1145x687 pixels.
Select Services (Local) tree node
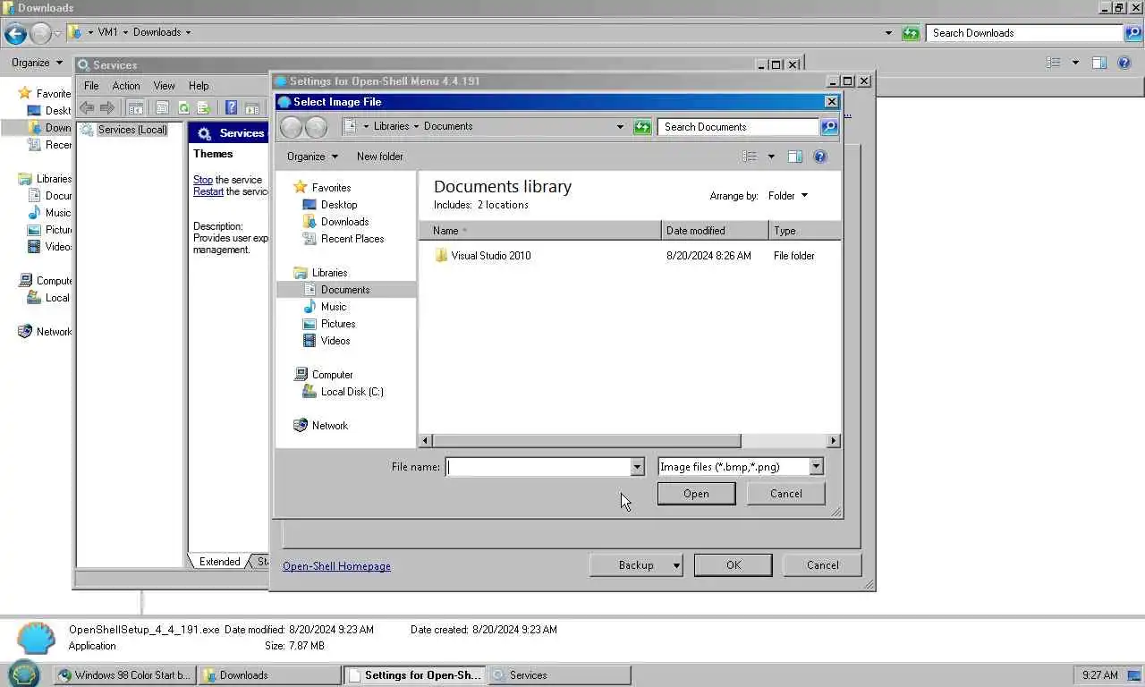tap(131, 130)
